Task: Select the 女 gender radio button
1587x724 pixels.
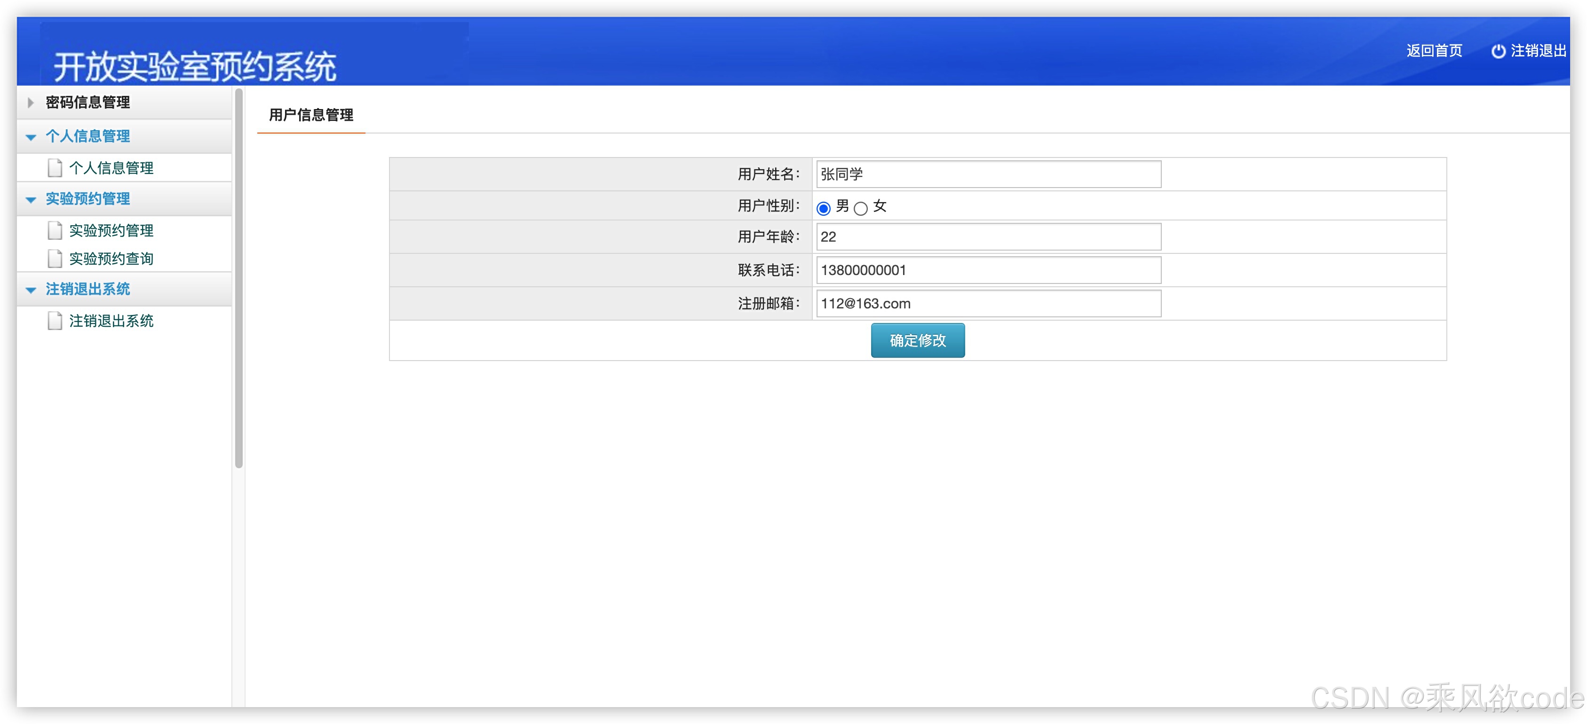Action: pos(861,208)
